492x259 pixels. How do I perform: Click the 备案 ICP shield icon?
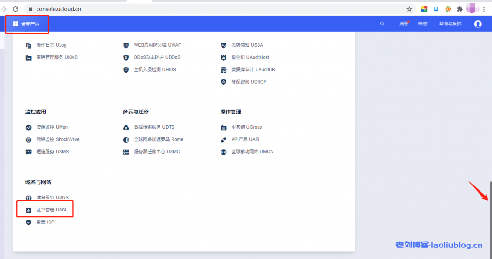point(28,222)
